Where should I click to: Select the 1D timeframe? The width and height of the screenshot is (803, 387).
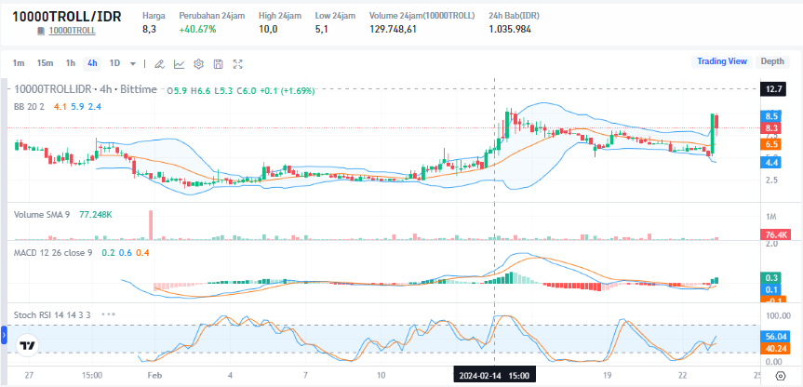(x=115, y=63)
